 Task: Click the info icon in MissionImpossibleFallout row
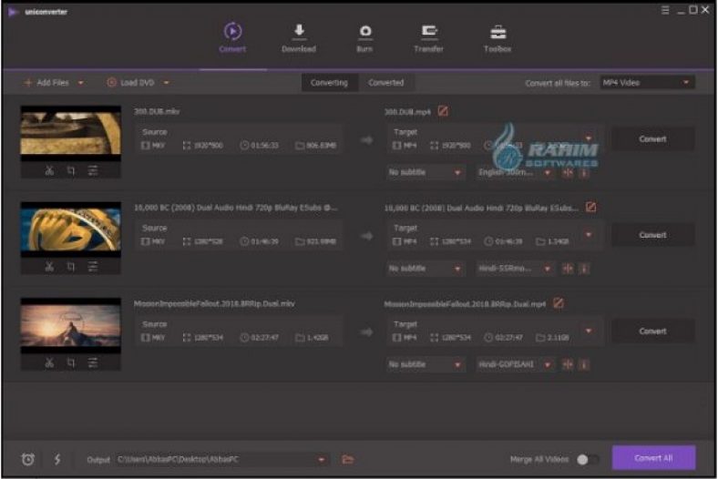tap(584, 364)
